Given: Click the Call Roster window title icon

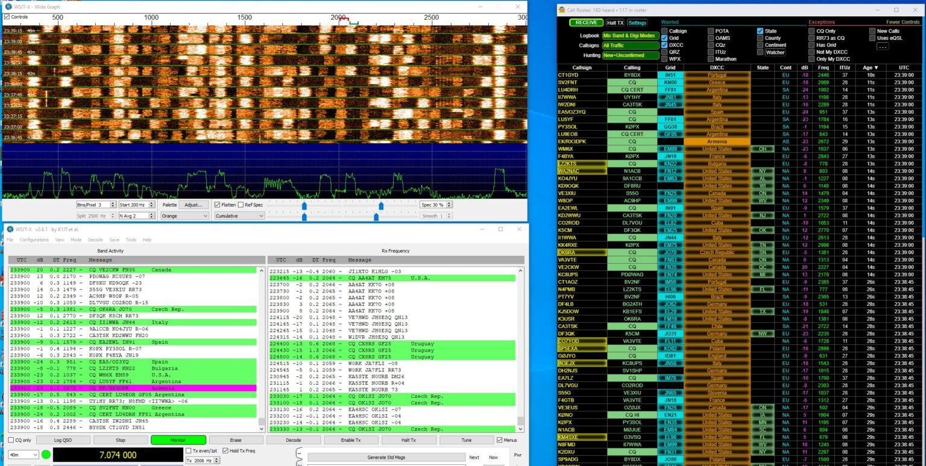Looking at the screenshot, I should (562, 10).
